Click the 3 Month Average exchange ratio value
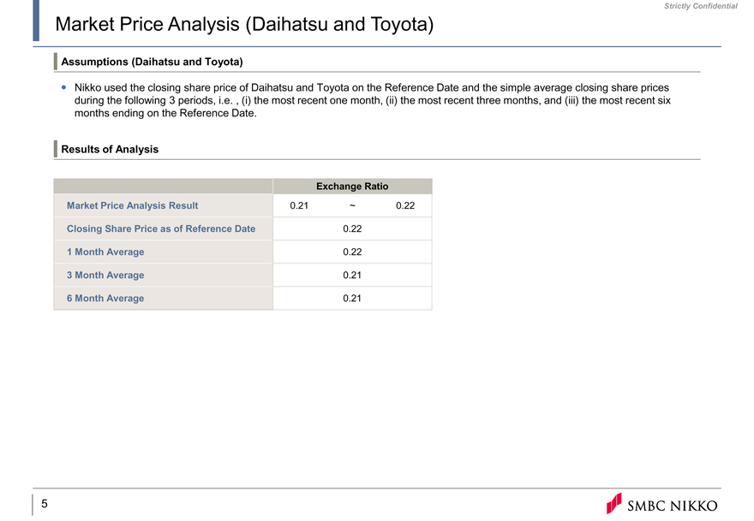 [352, 275]
